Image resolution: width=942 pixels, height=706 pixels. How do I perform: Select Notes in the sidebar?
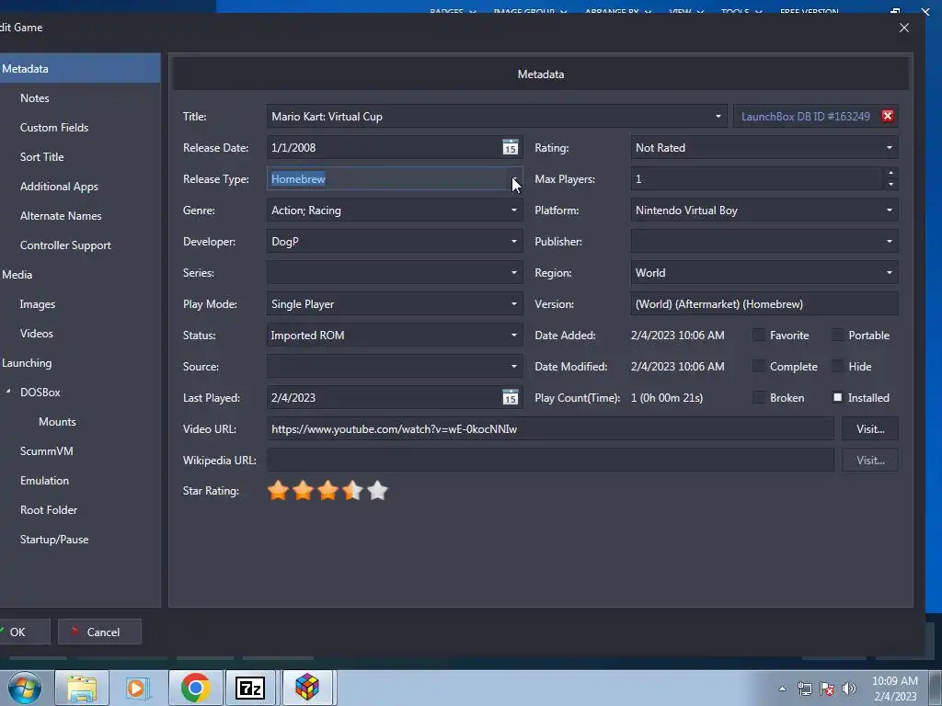34,97
